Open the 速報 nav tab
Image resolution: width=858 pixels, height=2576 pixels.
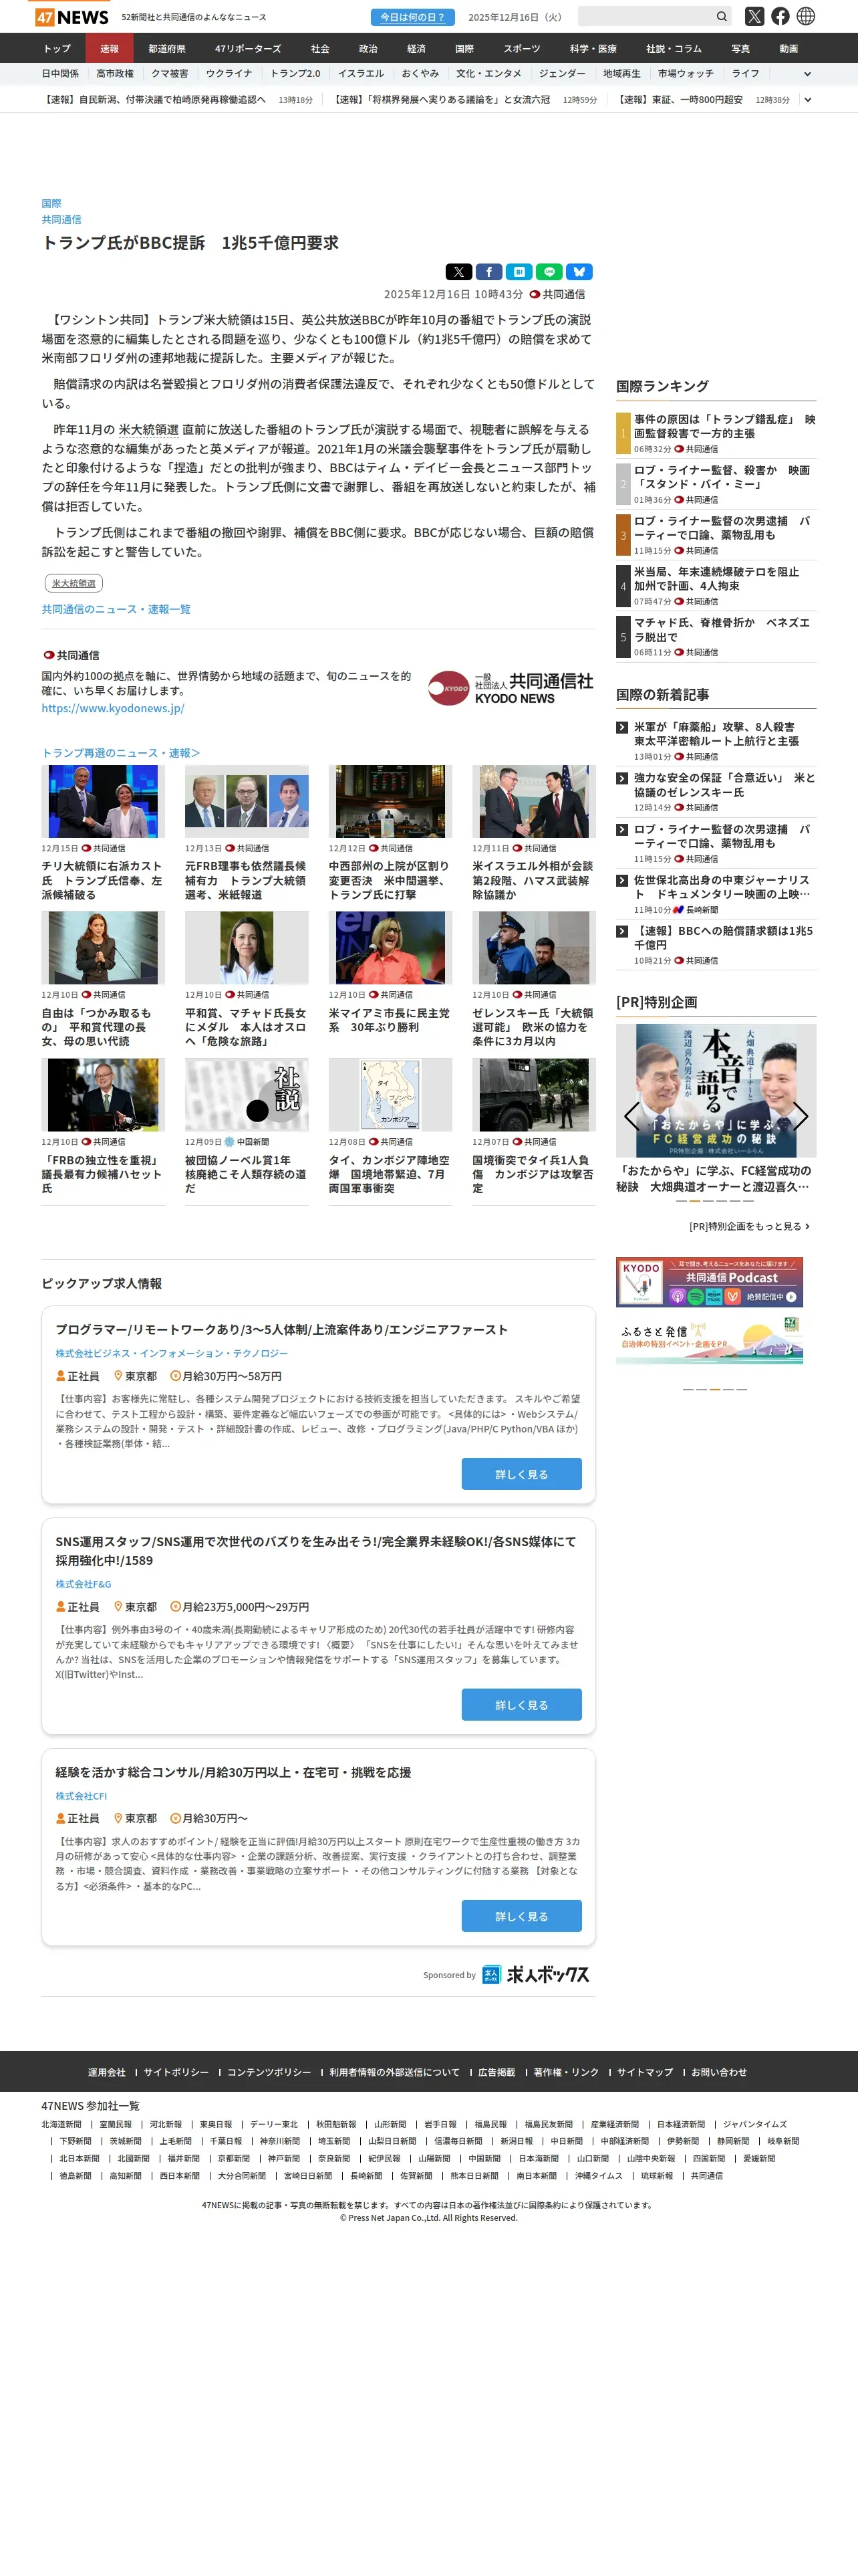109,48
